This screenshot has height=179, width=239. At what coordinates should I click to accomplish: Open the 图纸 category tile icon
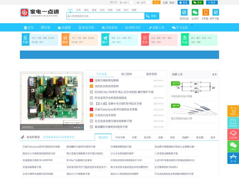pyautogui.click(x=65, y=39)
